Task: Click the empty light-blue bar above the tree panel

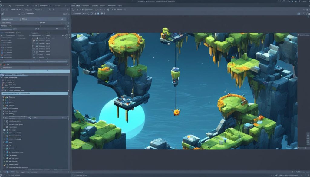Action: click(35, 71)
